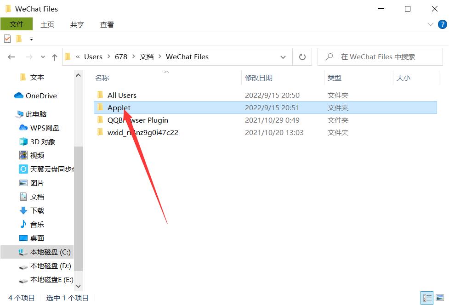Click the new folder icon in quick access toolbar
Image resolution: width=449 pixels, height=305 pixels.
pos(19,38)
